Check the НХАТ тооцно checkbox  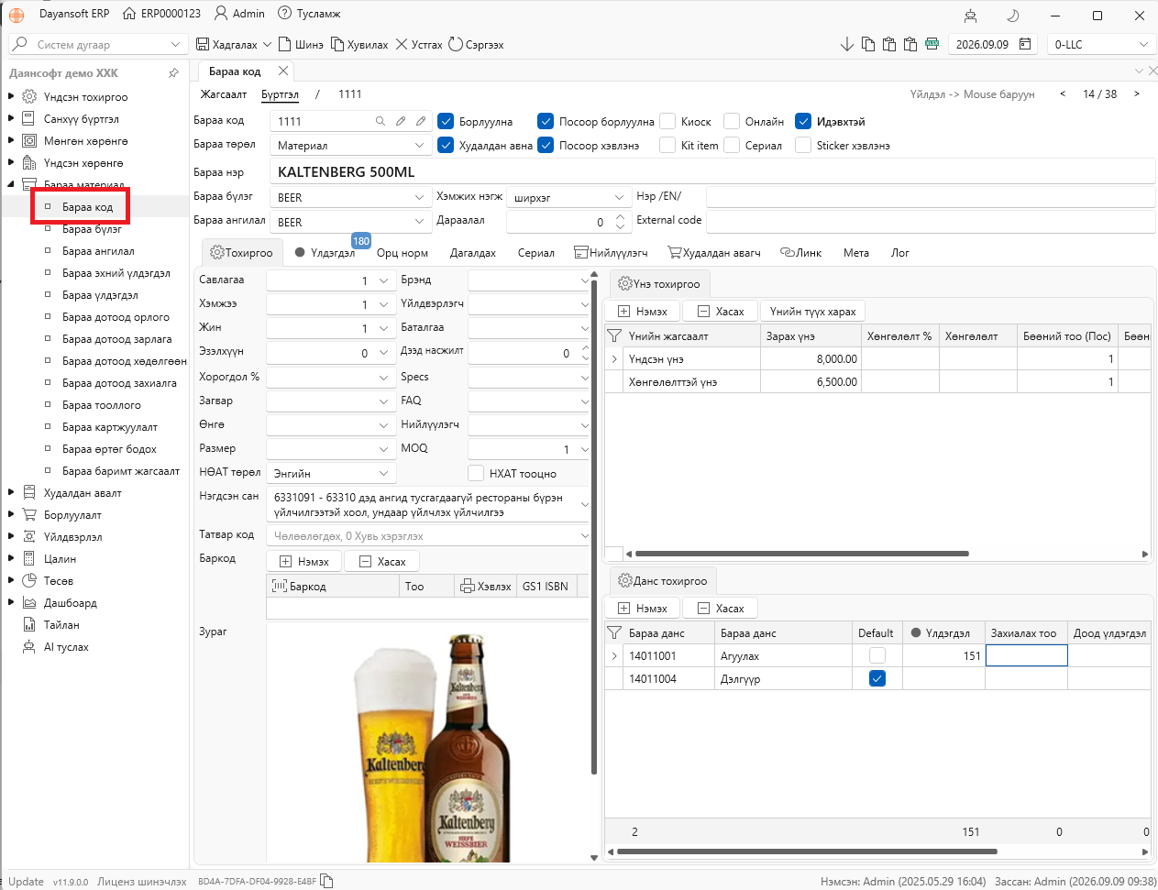pyautogui.click(x=476, y=473)
